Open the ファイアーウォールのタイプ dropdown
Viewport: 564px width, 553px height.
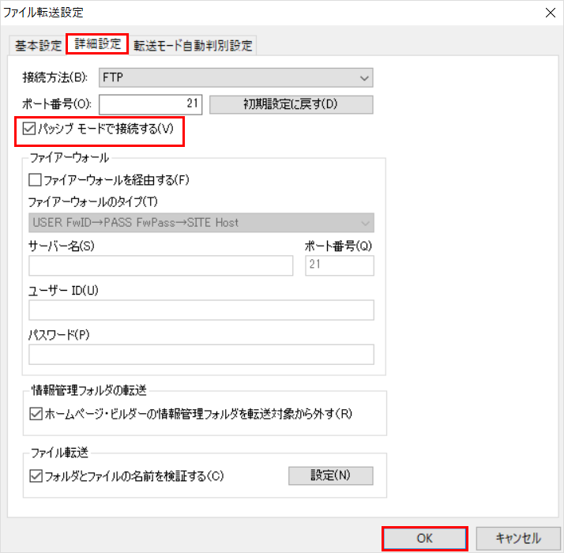coord(201,223)
